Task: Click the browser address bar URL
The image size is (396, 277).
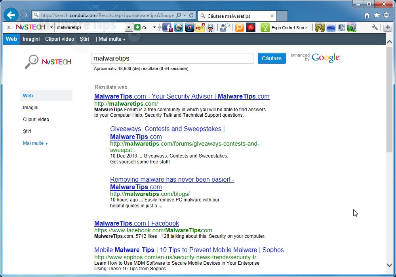Action: (107, 15)
